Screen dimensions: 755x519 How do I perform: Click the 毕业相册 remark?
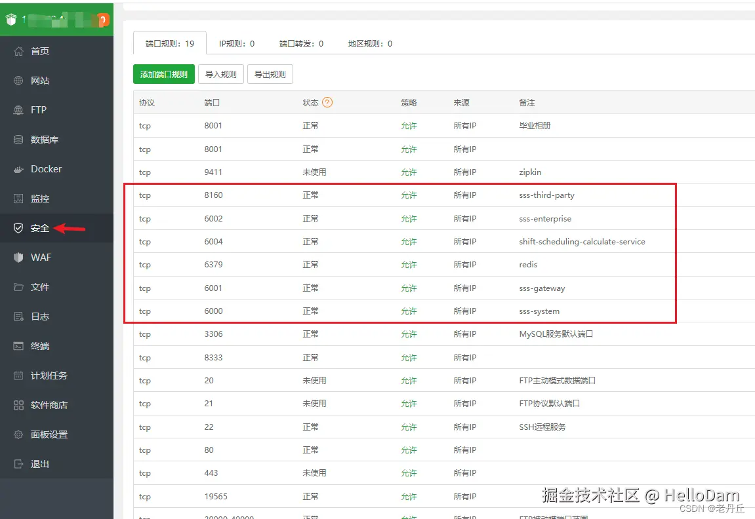click(535, 126)
